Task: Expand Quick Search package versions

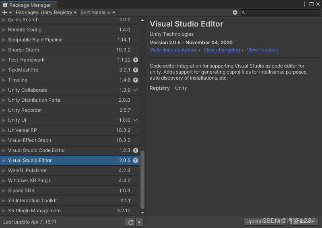Action: (4, 20)
